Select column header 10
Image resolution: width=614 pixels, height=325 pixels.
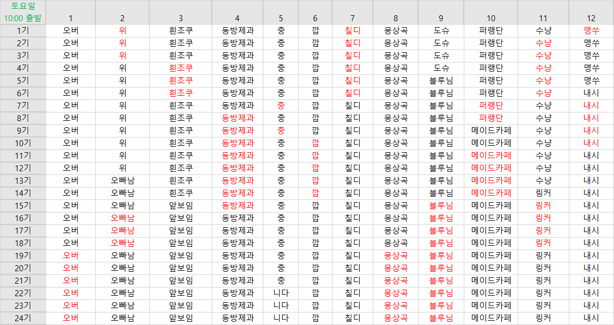491,18
